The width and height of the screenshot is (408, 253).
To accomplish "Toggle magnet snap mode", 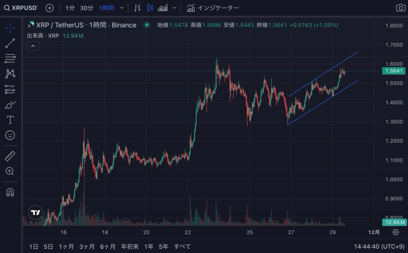I will (10, 192).
